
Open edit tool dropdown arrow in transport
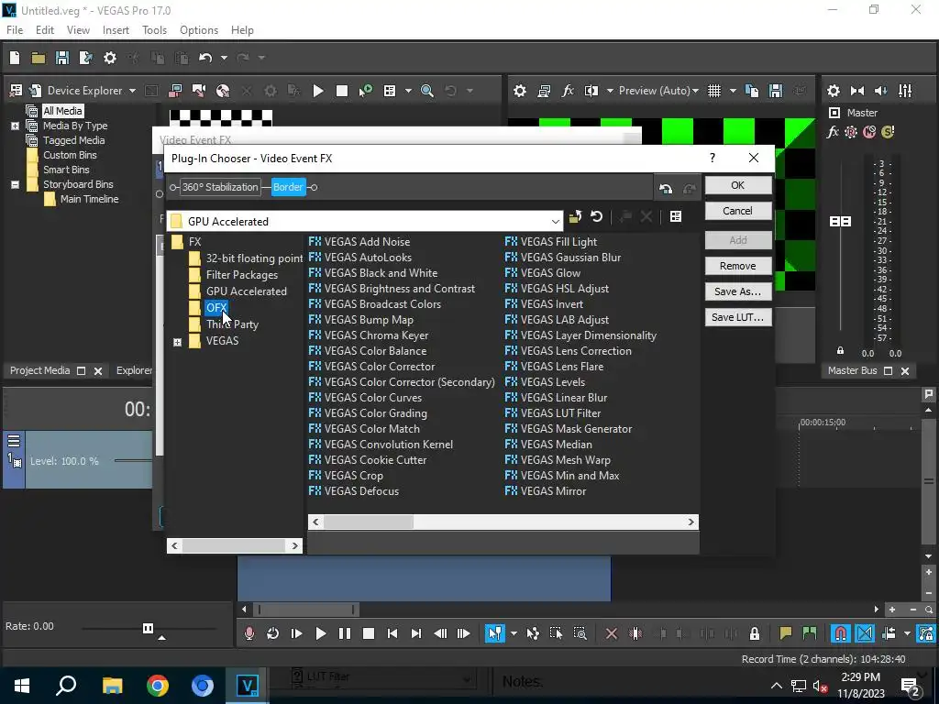(x=514, y=633)
